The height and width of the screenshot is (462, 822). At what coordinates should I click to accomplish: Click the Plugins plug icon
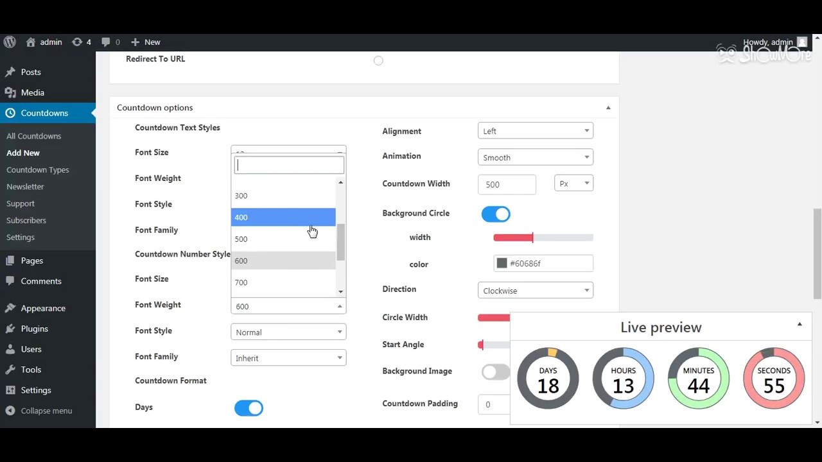[10, 329]
